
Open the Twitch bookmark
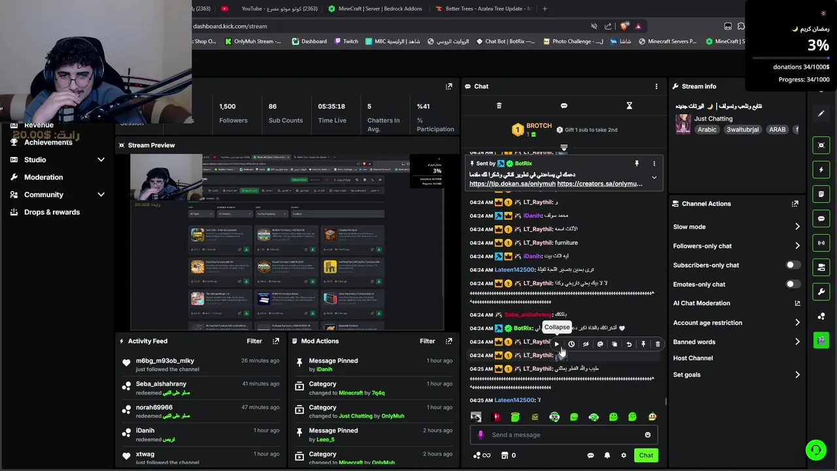tap(346, 41)
